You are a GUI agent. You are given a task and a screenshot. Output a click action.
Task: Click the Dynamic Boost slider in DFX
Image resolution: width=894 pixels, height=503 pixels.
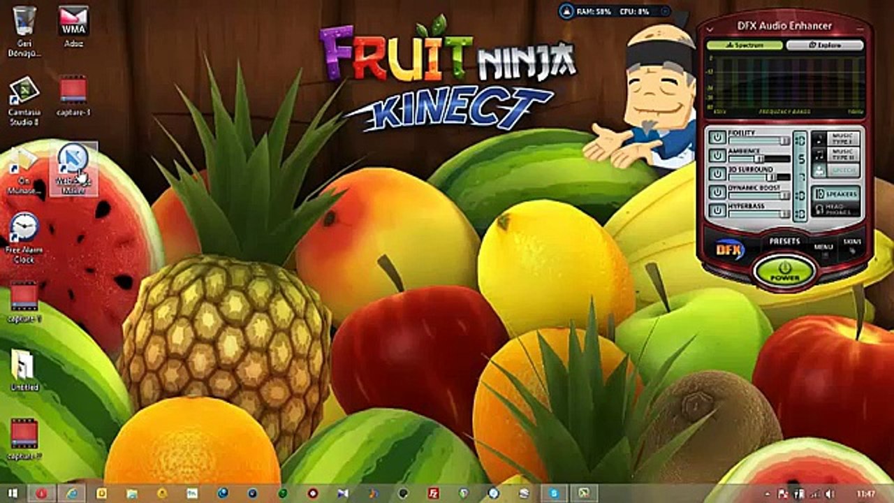pyautogui.click(x=759, y=196)
